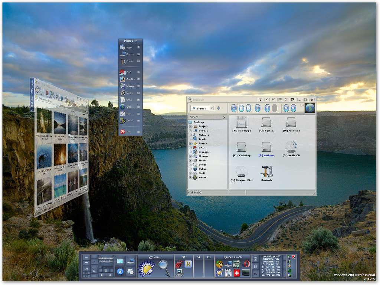Expand the Project folder tree node
Viewport: 380px width, 285px height.
190,127
